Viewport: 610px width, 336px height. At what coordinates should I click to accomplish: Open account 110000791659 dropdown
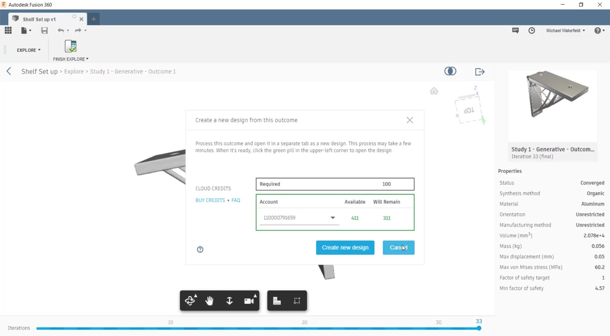point(299,218)
